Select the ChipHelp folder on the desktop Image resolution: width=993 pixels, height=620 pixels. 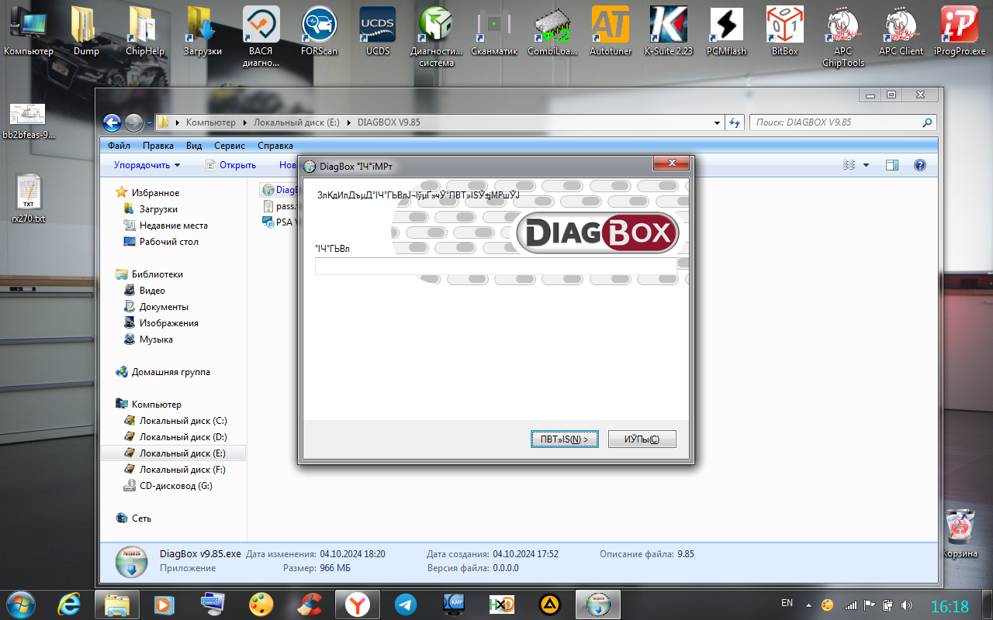145,31
